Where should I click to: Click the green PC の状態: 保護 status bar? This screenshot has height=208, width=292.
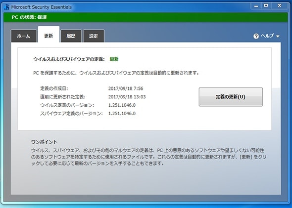pyautogui.click(x=146, y=17)
